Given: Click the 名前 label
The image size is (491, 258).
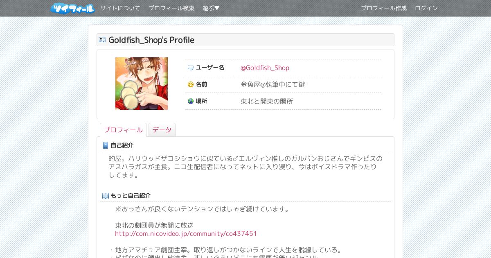Looking at the screenshot, I should point(201,84).
